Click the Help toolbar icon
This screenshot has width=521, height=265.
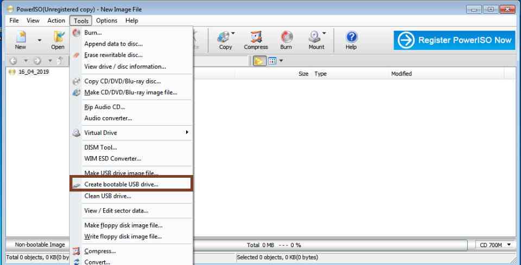[x=351, y=40]
